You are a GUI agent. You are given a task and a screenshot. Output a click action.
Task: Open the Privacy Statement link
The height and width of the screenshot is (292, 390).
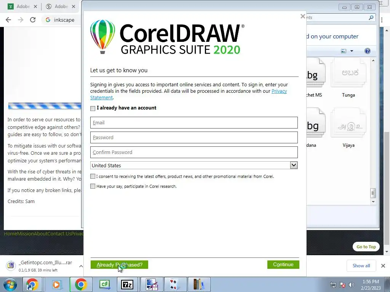(279, 91)
